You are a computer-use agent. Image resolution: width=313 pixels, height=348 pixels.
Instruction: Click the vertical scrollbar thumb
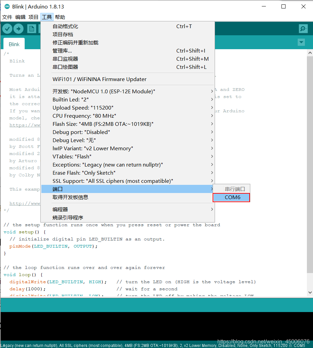coord(310,165)
